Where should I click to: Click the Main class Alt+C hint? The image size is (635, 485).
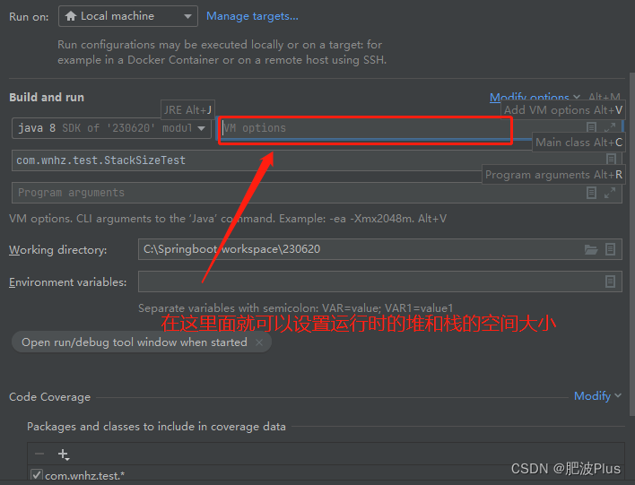578,143
